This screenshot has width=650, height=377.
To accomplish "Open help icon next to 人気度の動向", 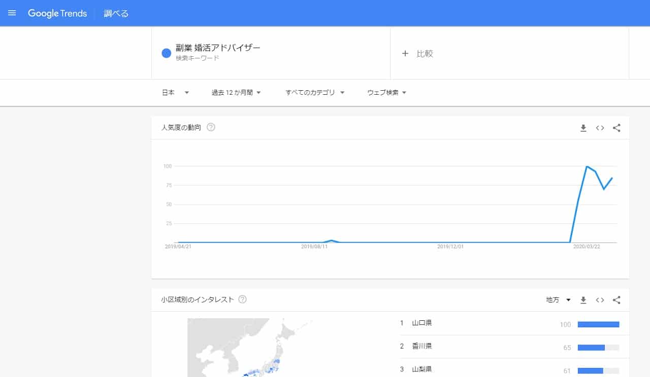I will 211,128.
